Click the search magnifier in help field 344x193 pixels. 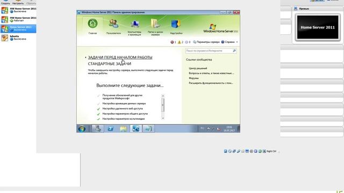coord(234,51)
